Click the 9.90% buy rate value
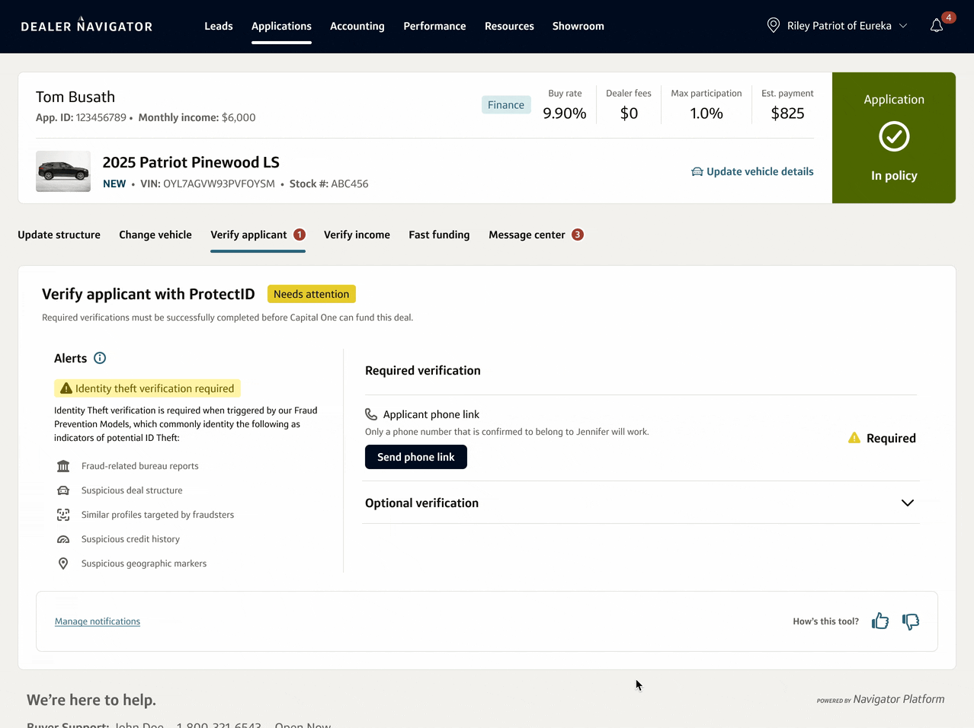The height and width of the screenshot is (728, 974). pos(565,113)
